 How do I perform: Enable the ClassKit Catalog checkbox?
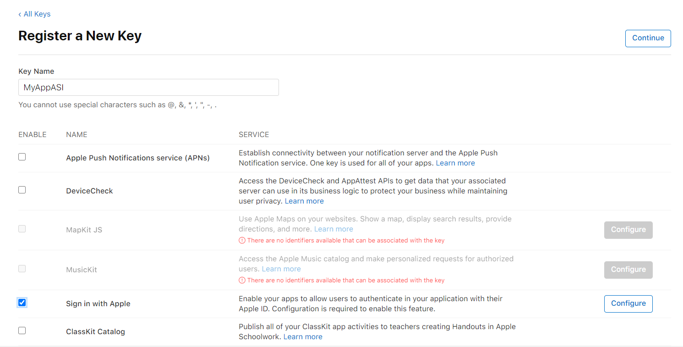click(22, 330)
